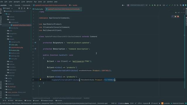Open the user account icon in the toolbar
This screenshot has height=105, width=187.
(x=123, y=5)
